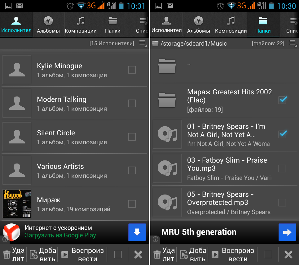Check the Мираж artist checkbox
This screenshot has height=265, width=299.
pos(132,204)
